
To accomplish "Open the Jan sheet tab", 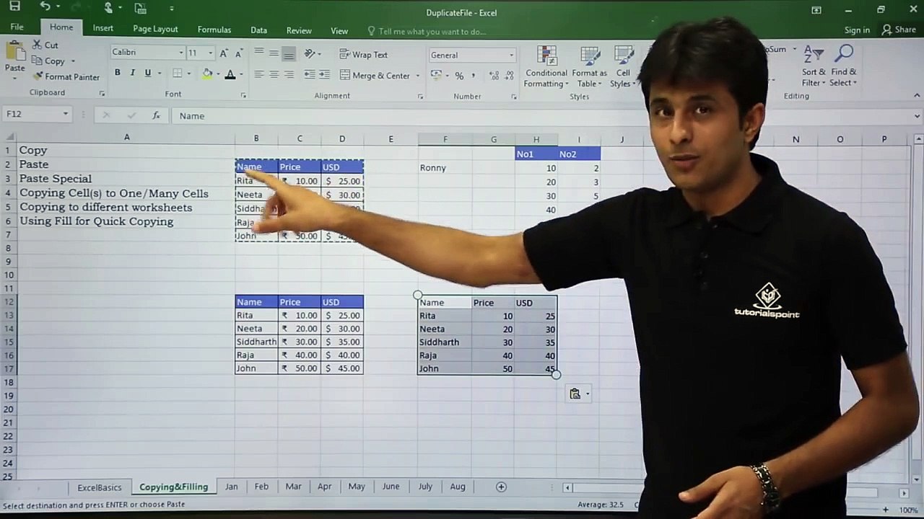I will (x=232, y=487).
